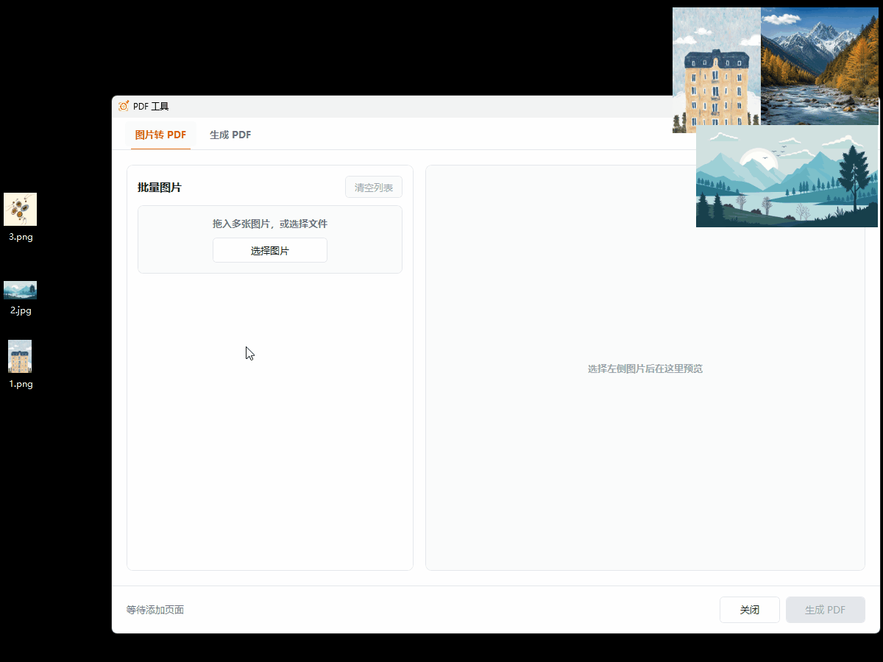
Task: Click the yellow building illustration thumbnail
Action: click(x=717, y=70)
